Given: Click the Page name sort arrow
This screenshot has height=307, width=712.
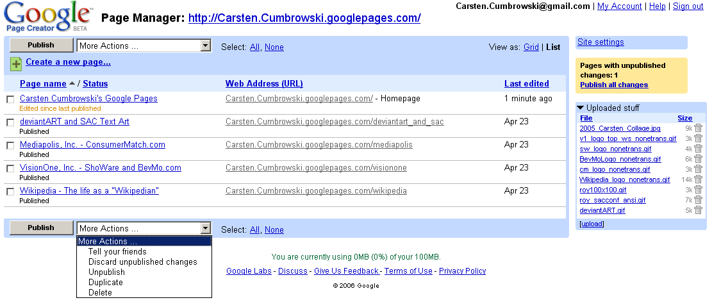Looking at the screenshot, I should pos(72,83).
